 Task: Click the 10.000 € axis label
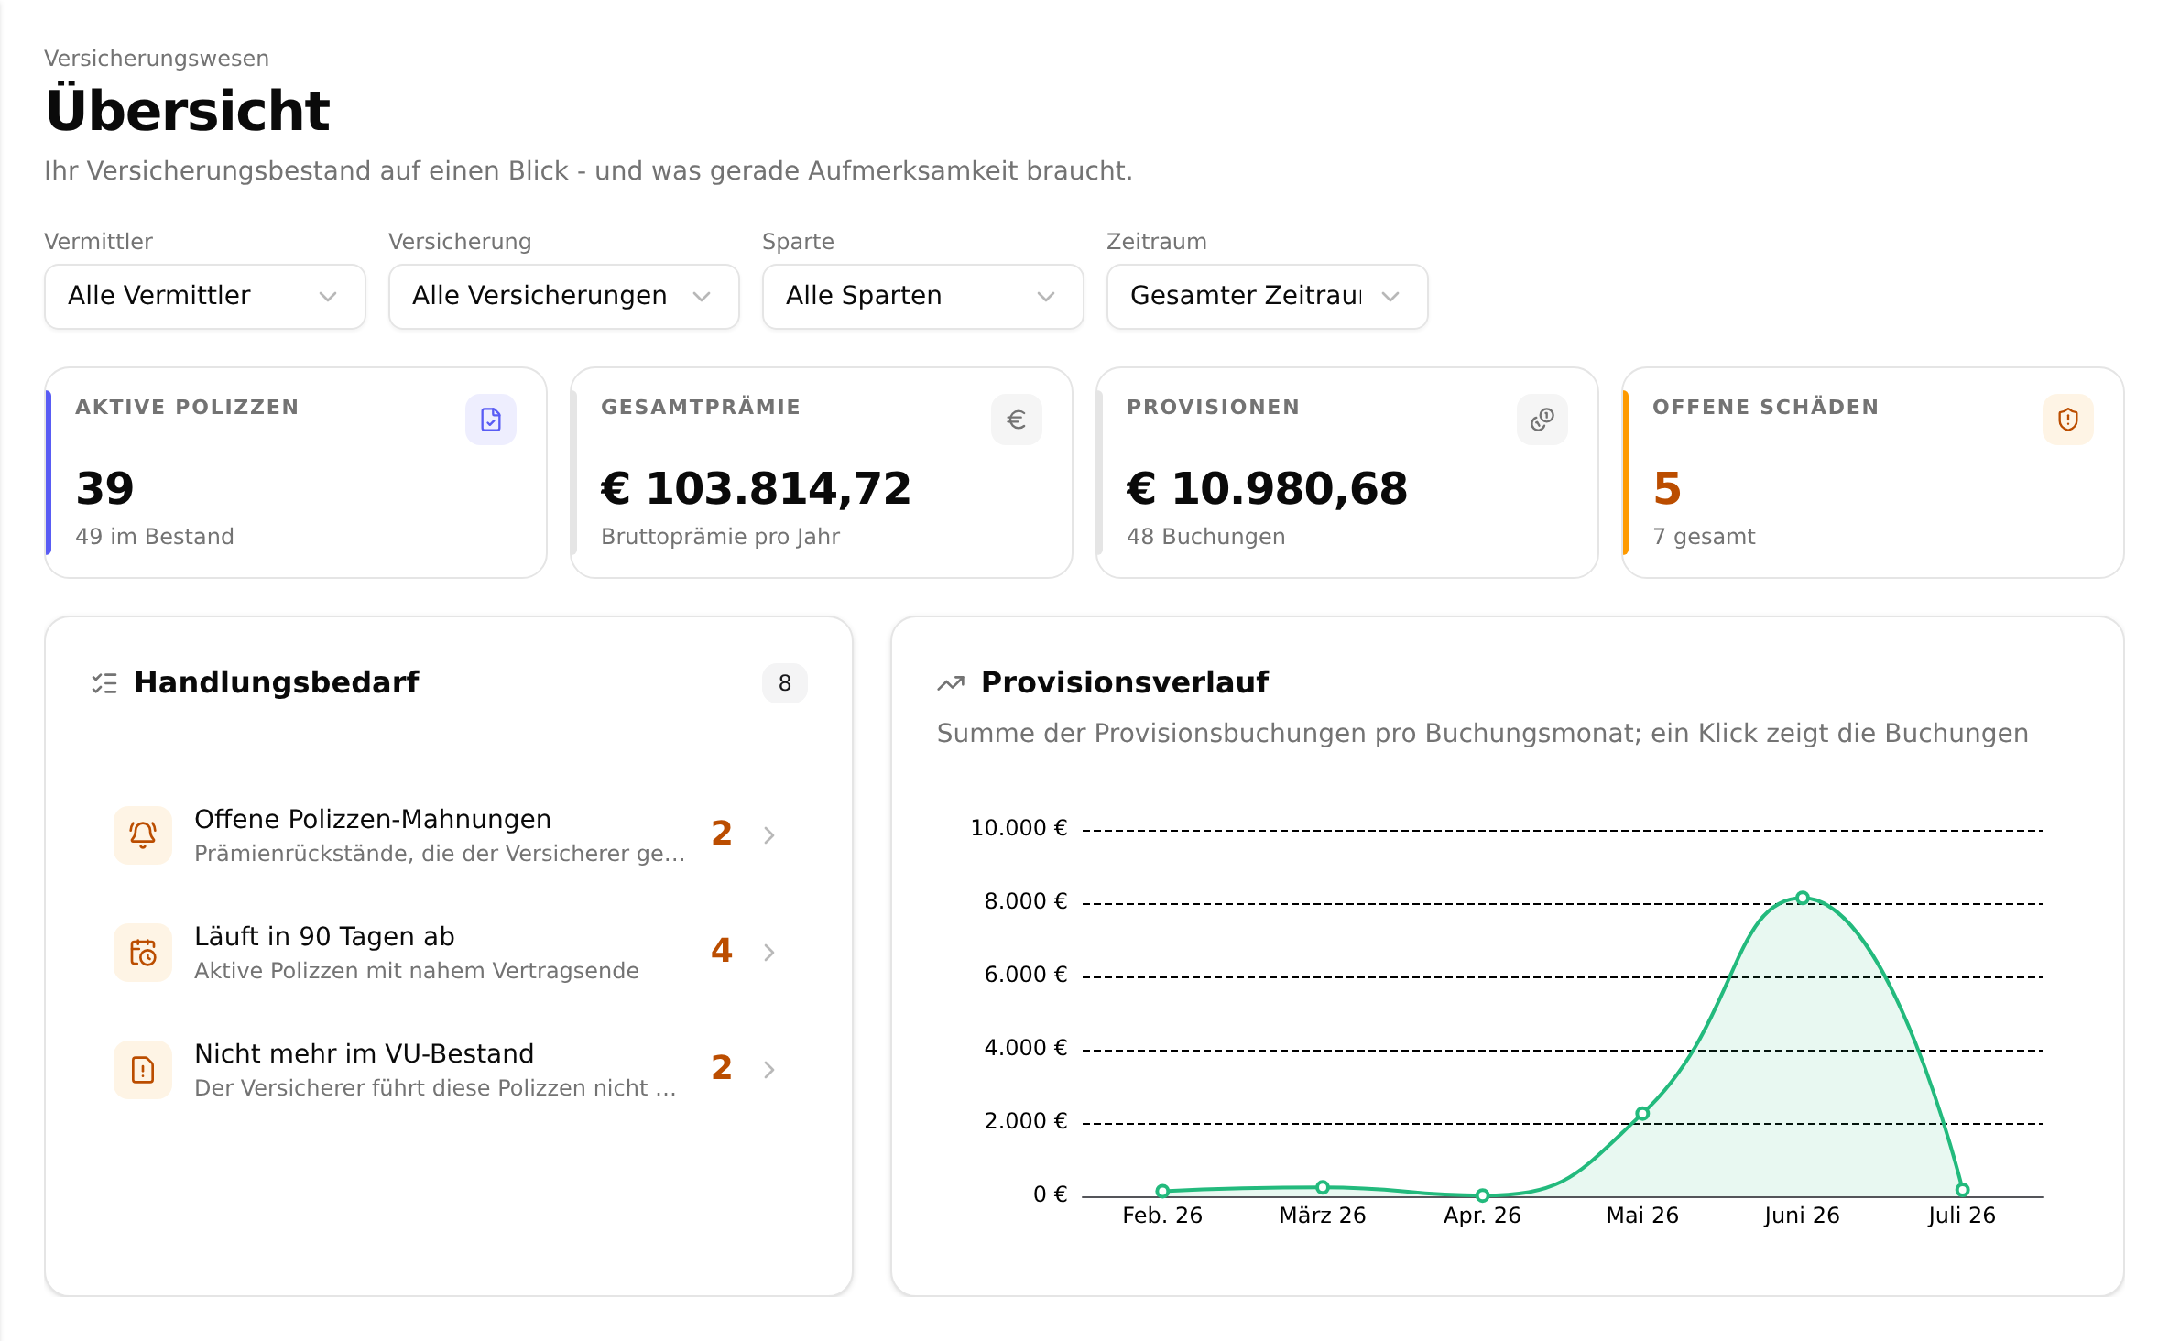[x=1019, y=828]
